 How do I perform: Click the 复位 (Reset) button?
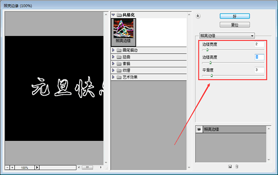pos(235,25)
